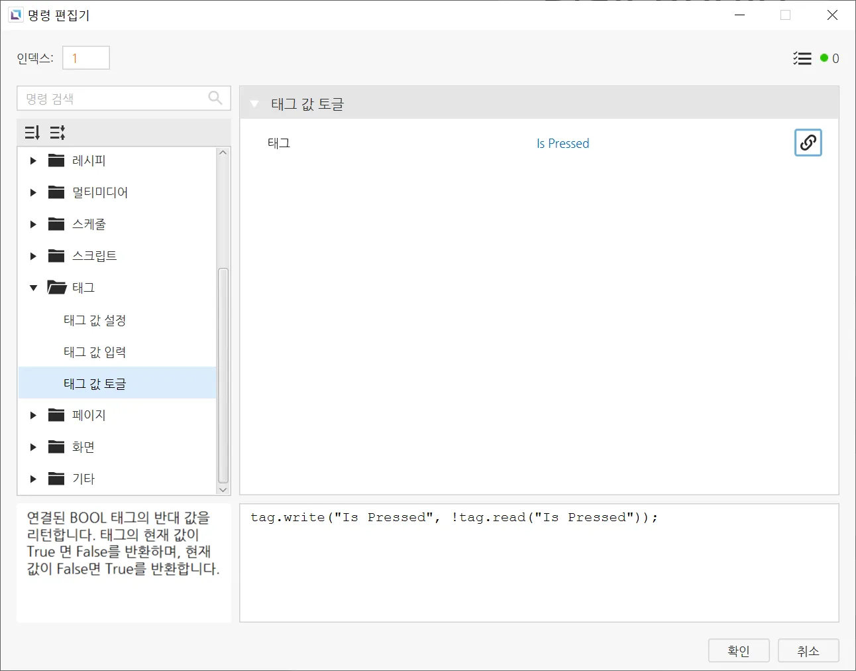
Task: Click the search magnifier icon
Action: [x=215, y=98]
